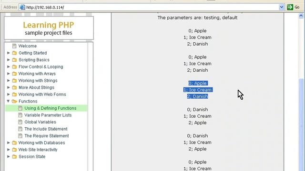Click the Welcome page icon

pyautogui.click(x=14, y=46)
